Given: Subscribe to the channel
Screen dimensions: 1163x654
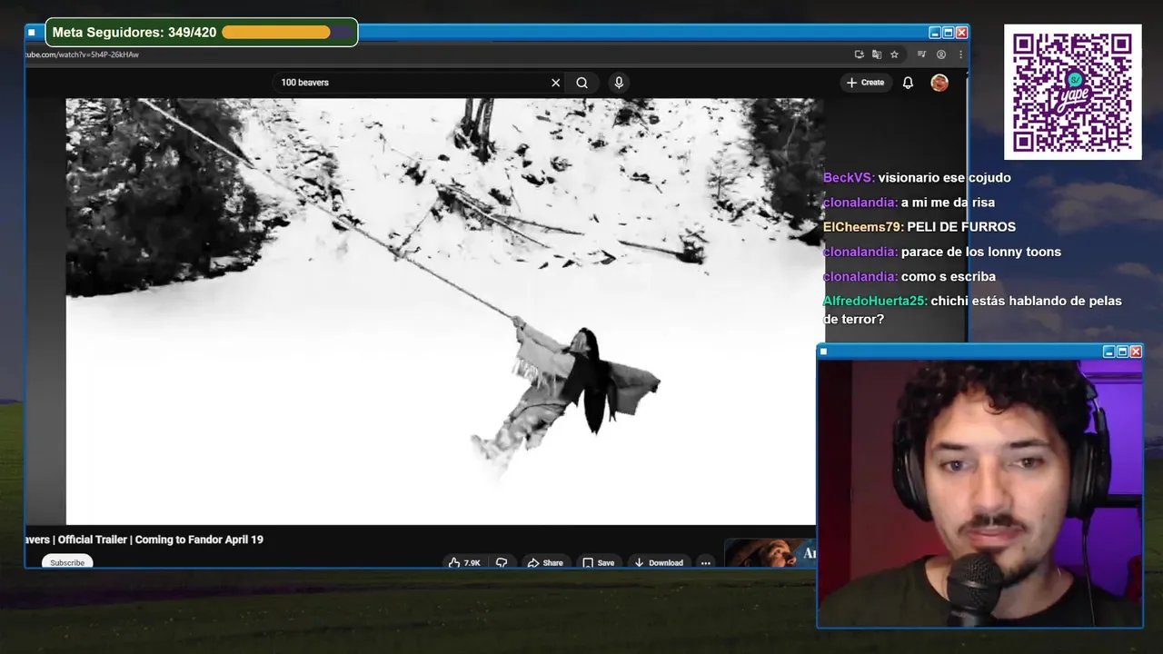Looking at the screenshot, I should click(67, 562).
